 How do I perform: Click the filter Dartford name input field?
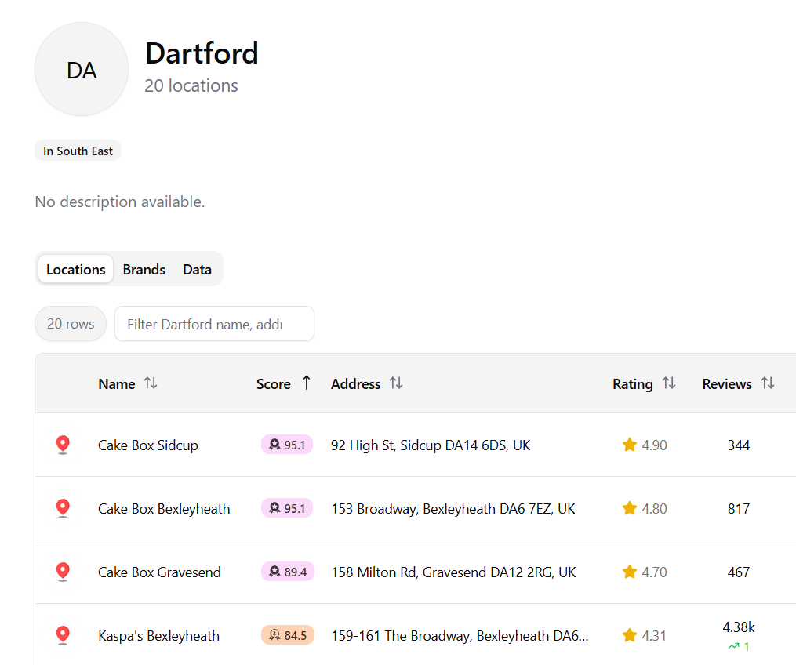click(x=214, y=323)
